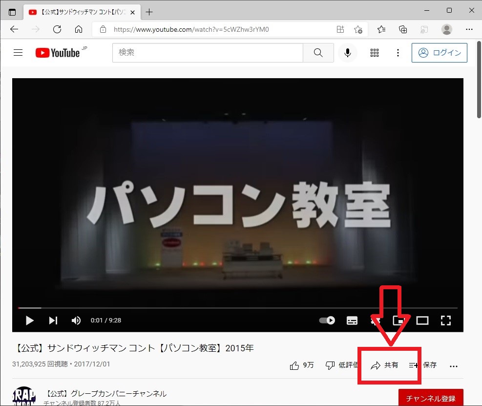
Task: Switch to theater mode
Action: [x=422, y=321]
